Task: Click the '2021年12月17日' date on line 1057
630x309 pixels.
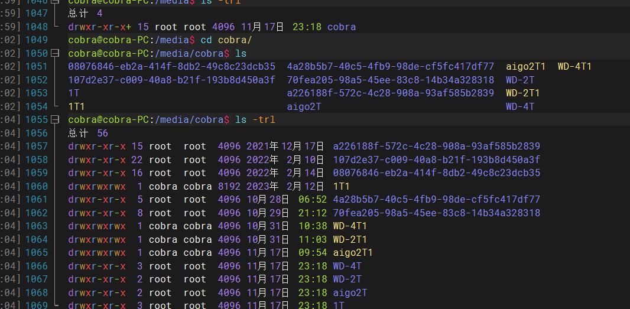Action: click(x=285, y=147)
